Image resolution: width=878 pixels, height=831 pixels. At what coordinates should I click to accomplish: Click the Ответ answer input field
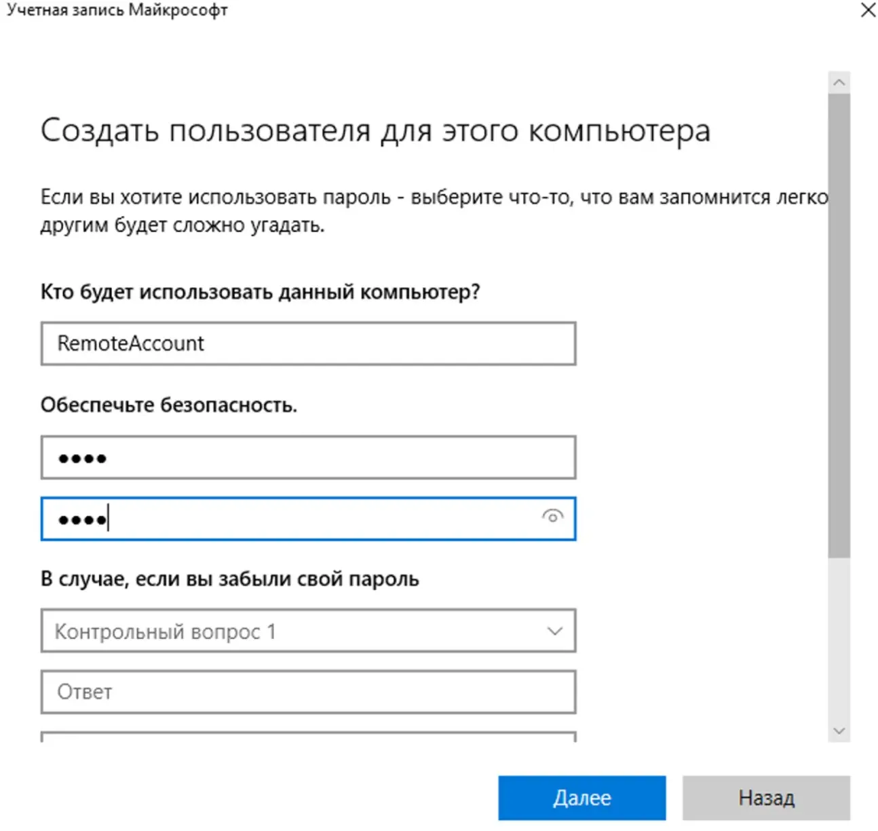click(x=308, y=692)
